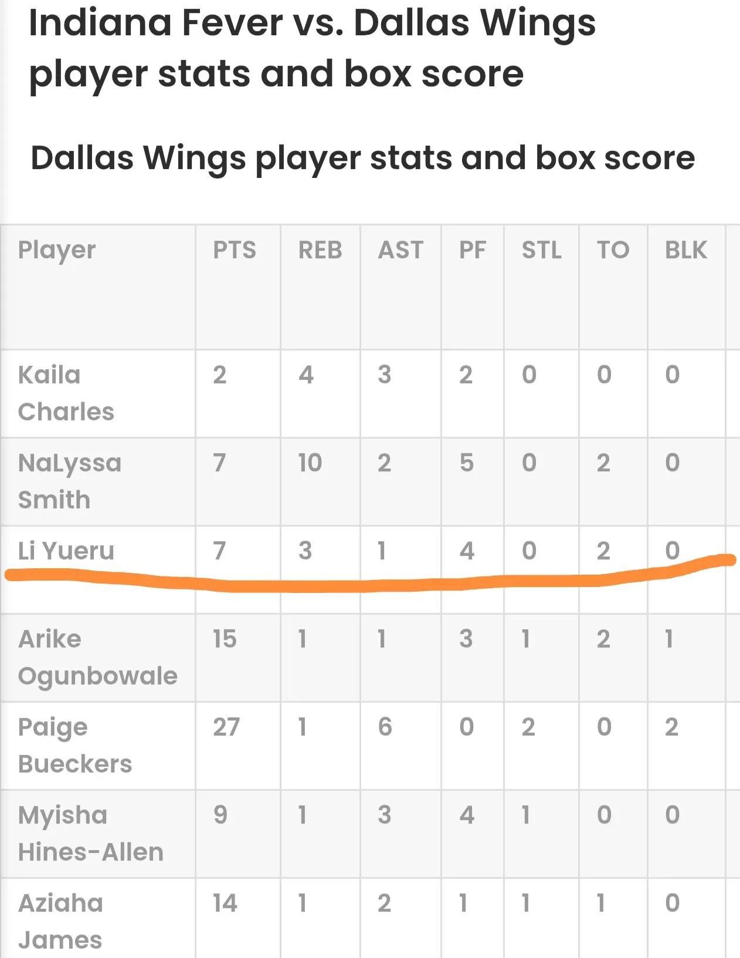Click the TO column header
740x958 pixels.
[613, 250]
